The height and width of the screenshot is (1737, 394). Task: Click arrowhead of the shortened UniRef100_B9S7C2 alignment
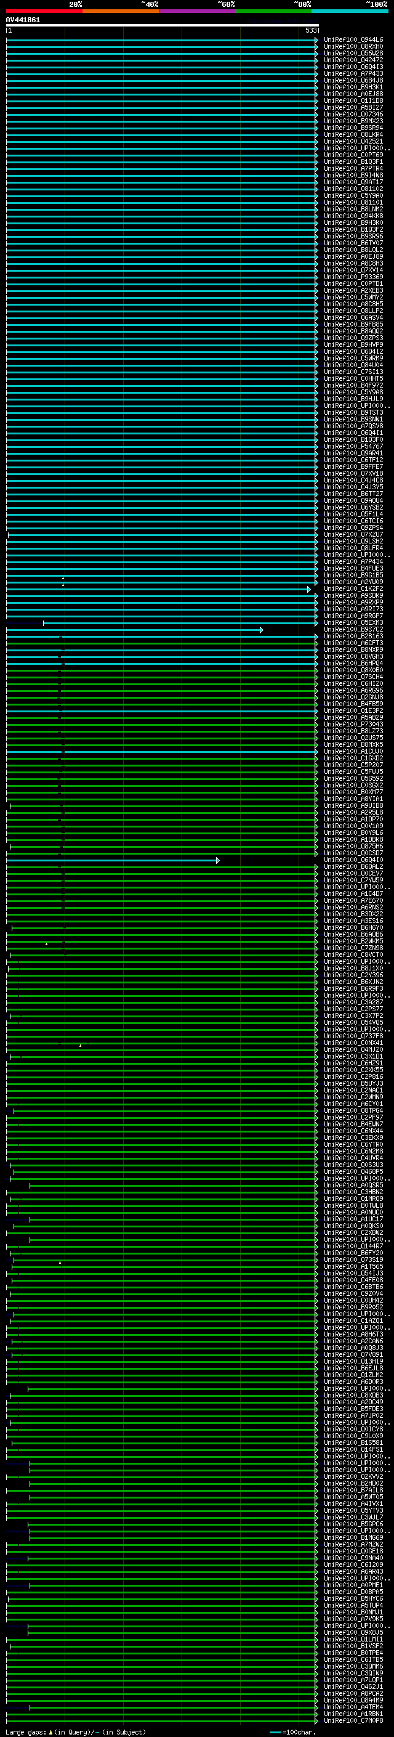(261, 630)
